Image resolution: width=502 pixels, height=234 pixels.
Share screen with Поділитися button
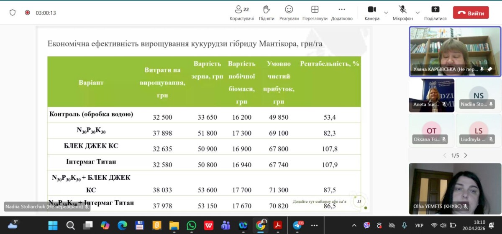click(435, 13)
